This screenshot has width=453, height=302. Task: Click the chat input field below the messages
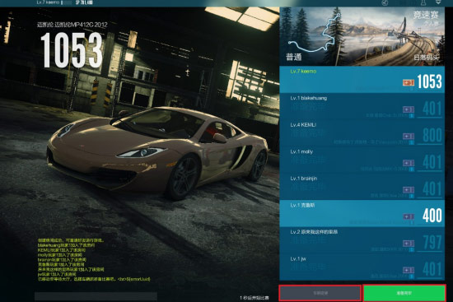pyautogui.click(x=96, y=296)
